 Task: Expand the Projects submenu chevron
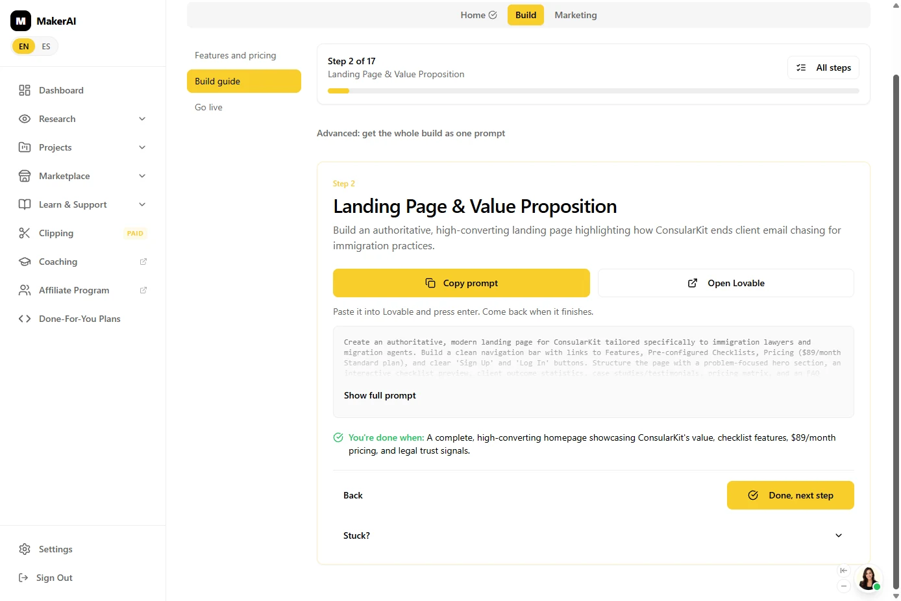click(142, 147)
